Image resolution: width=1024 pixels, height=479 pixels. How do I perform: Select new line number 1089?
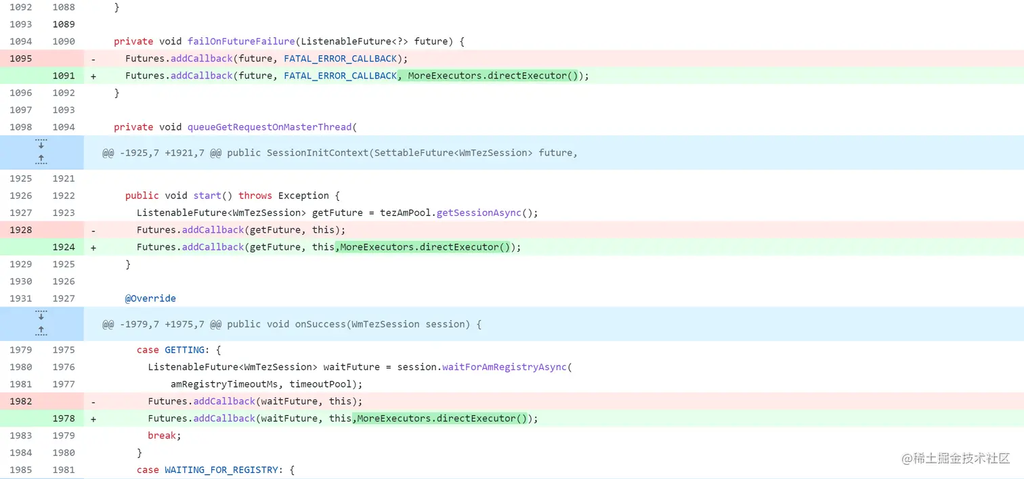(x=64, y=24)
